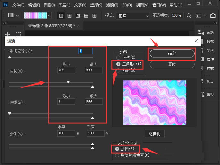Close the 未标题-2 document tab
The height and width of the screenshot is (165, 220).
tap(78, 26)
